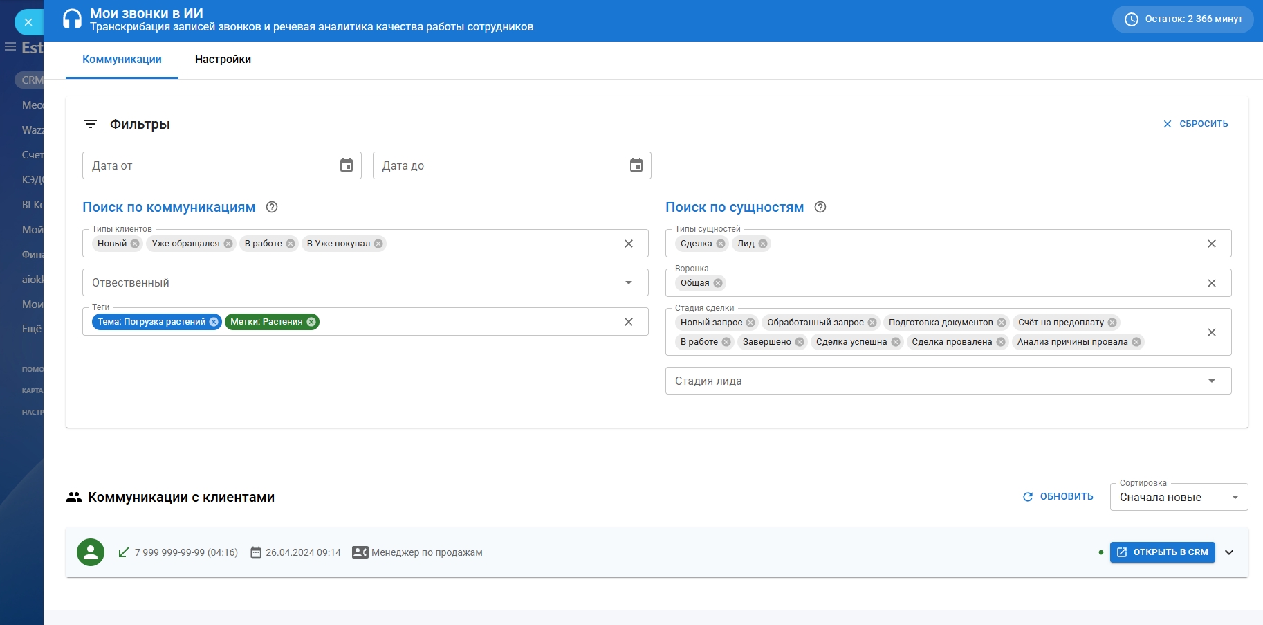Open the 'Стадия лида' dropdown
This screenshot has height=625, width=1263.
tap(1211, 381)
